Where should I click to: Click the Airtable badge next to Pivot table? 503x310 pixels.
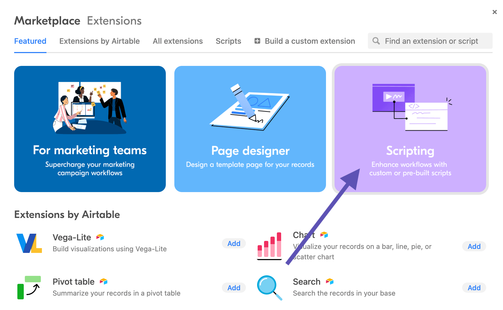pos(104,281)
